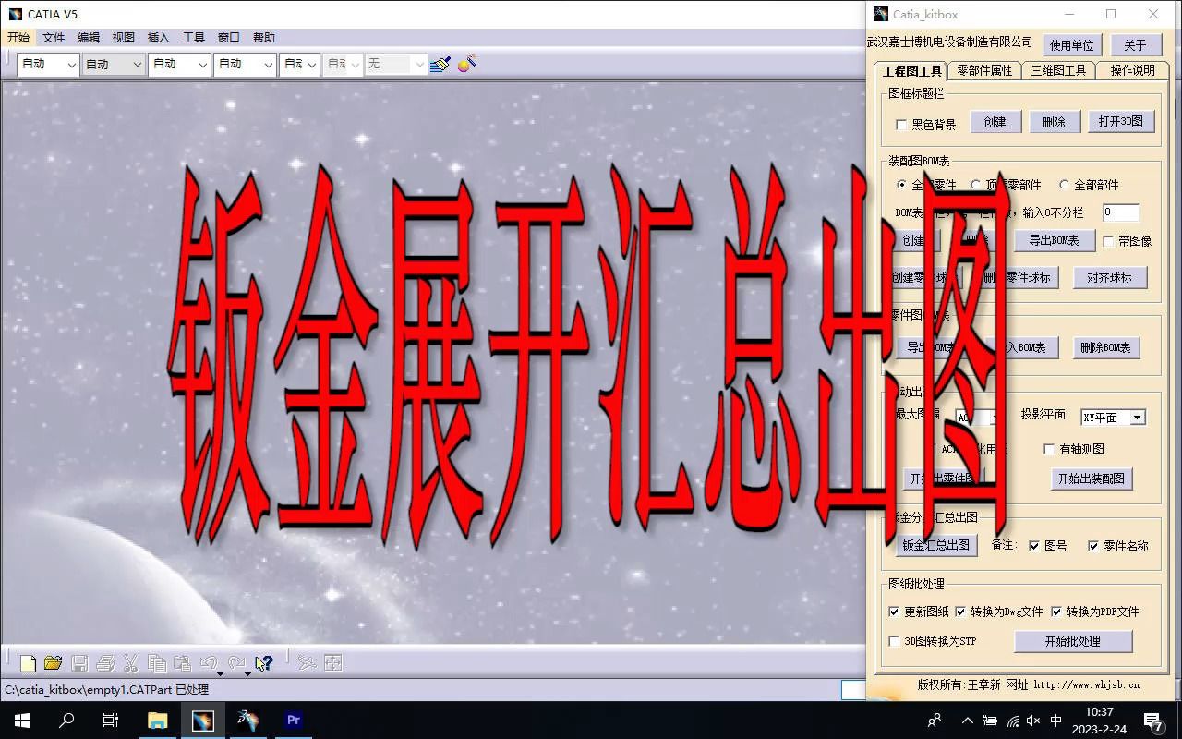Open the 插入 menu
The image size is (1182, 739).
click(159, 37)
